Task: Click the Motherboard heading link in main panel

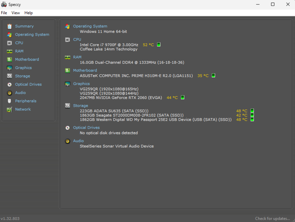Action: 85,70
